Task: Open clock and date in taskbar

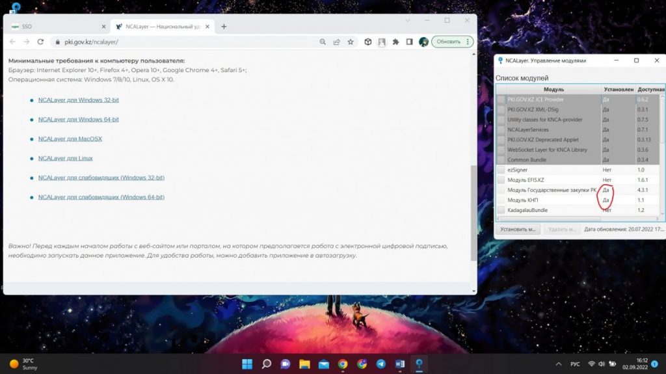Action: [x=635, y=364]
